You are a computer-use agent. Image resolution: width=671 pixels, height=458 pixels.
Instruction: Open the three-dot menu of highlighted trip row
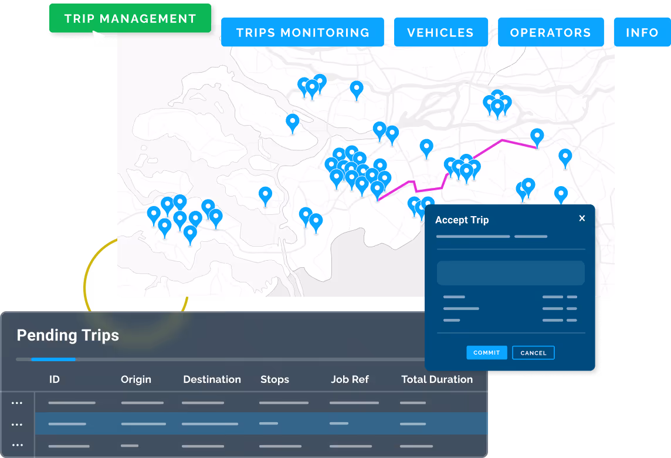pos(17,424)
